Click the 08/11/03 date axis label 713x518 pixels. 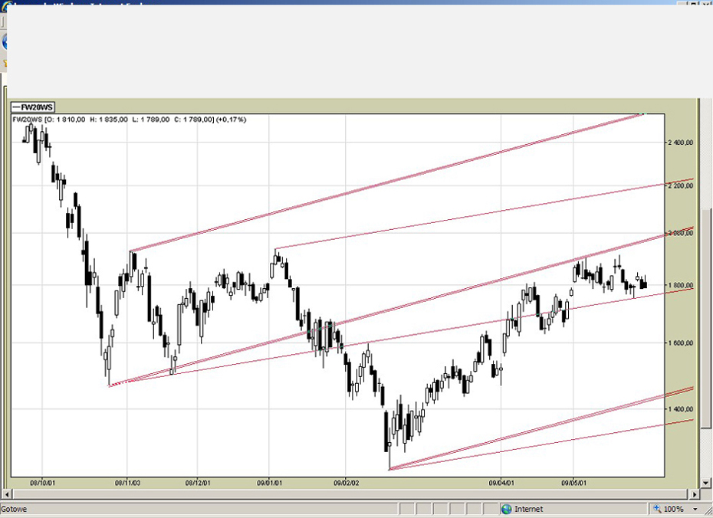[x=127, y=483]
